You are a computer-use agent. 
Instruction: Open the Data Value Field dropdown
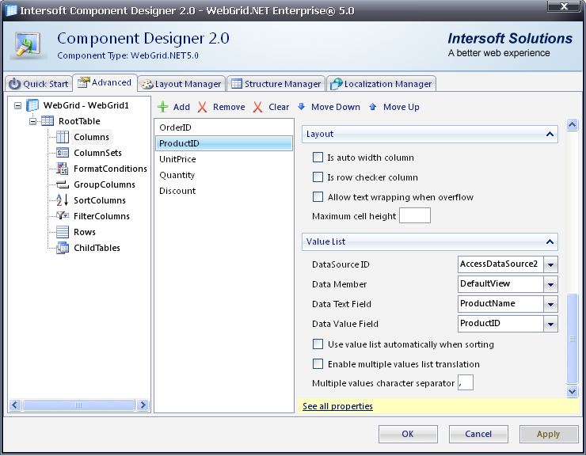point(550,324)
